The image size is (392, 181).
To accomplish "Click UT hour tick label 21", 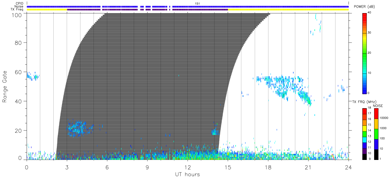I will [308, 167].
